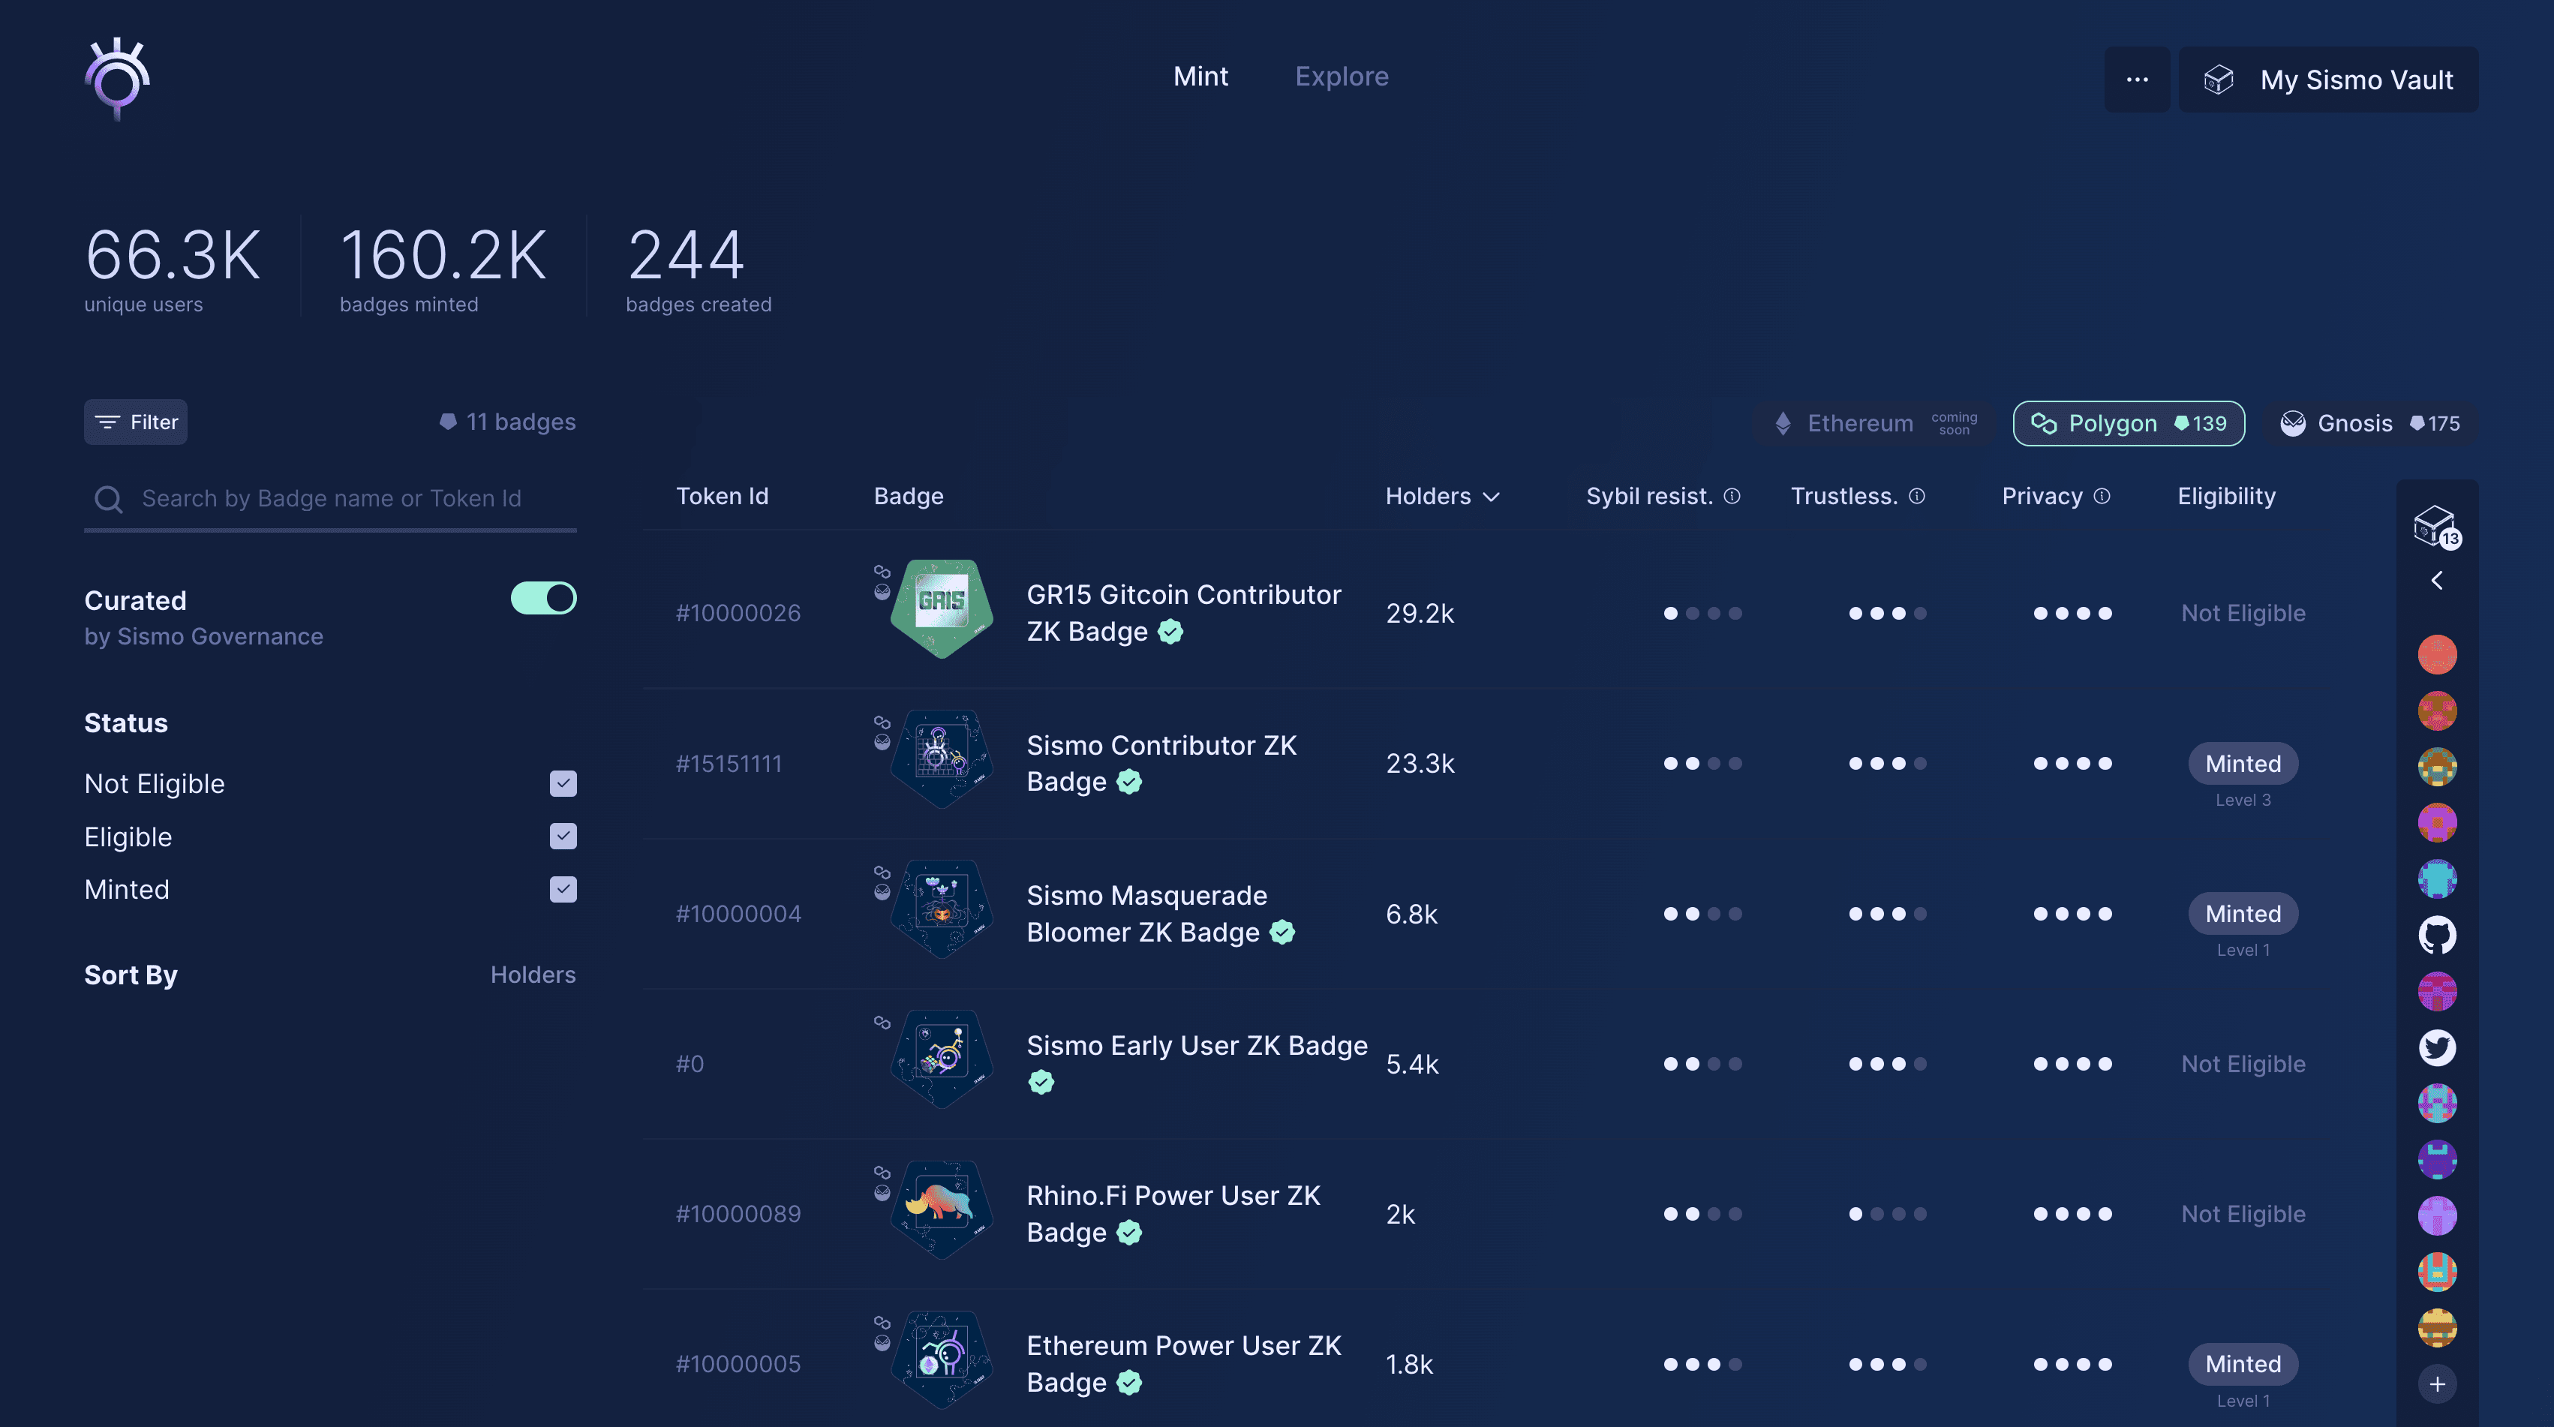
Task: Click the verified checkmark on Sismo Early User
Action: 1040,1082
